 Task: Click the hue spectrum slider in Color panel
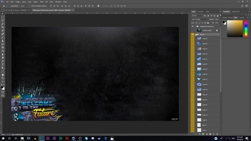tap(246, 29)
